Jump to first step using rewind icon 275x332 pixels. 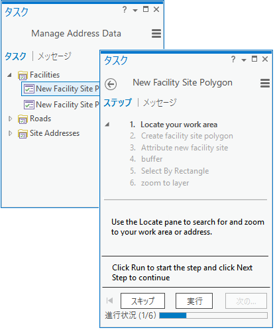(109, 300)
